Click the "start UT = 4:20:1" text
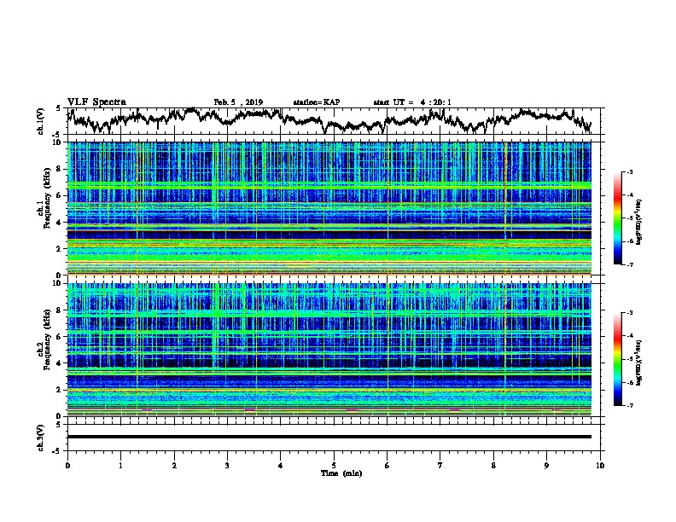Viewport: 676px width, 522px height. point(412,102)
